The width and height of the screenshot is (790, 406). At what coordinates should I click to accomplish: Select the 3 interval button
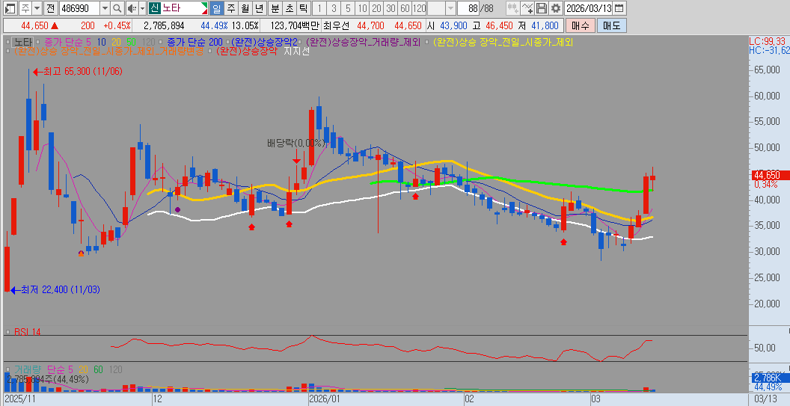pyautogui.click(x=334, y=8)
